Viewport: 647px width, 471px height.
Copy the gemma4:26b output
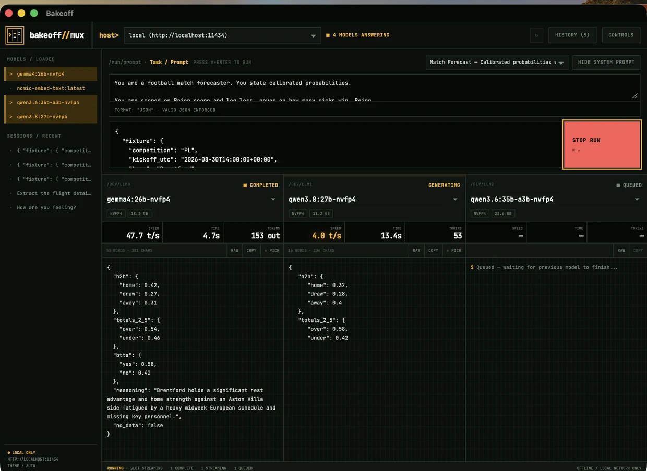[251, 251]
